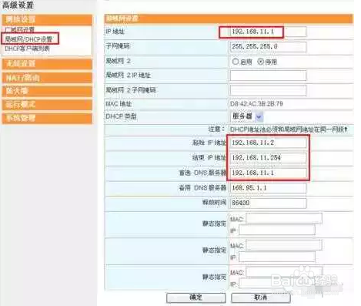Click the MAC 地址 row label
The height and width of the screenshot is (306, 361).
coord(119,104)
